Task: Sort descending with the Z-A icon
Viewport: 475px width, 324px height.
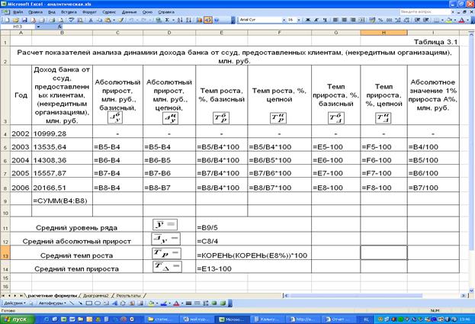Action: 188,20
